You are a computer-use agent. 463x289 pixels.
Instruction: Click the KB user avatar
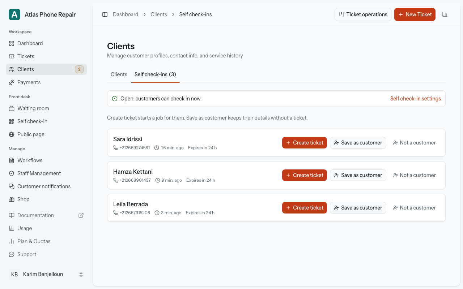tap(14, 275)
